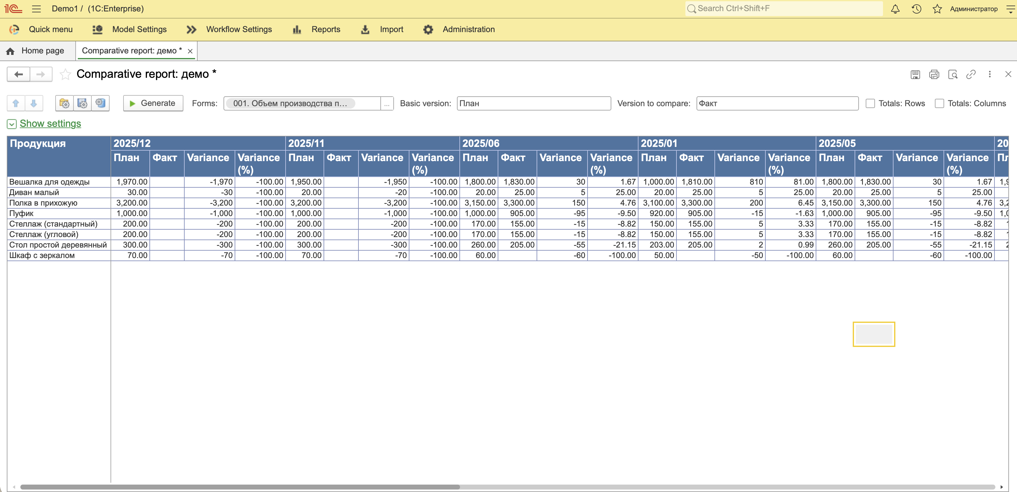Click the report settings icon next to Generate
This screenshot has height=492, width=1017.
[100, 103]
